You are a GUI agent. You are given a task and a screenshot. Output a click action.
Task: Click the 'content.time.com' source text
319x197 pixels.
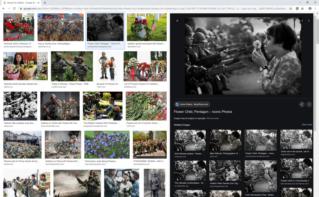(59, 87)
